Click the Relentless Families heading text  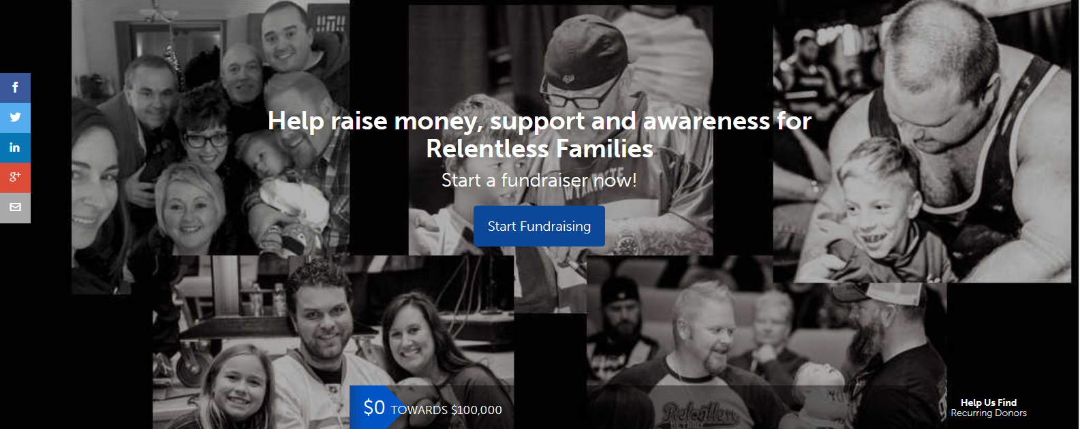tap(540, 148)
